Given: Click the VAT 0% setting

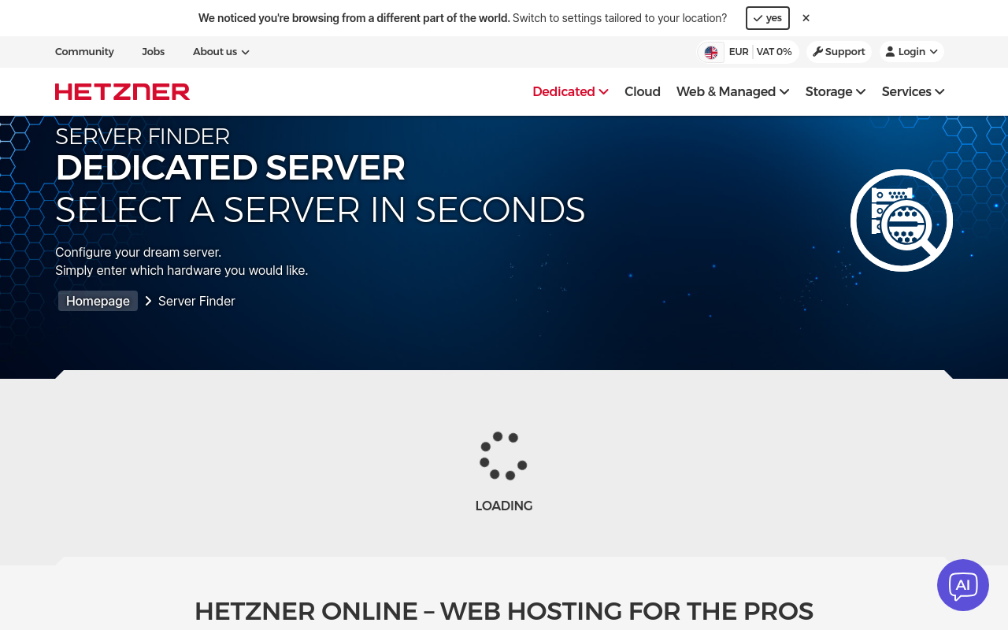Looking at the screenshot, I should [x=774, y=52].
